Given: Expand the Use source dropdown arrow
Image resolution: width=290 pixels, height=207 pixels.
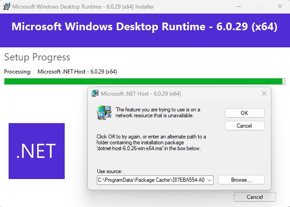Looking at the screenshot, I should tap(209, 180).
